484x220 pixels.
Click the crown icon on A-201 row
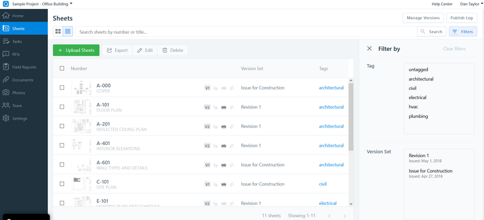pyautogui.click(x=224, y=126)
